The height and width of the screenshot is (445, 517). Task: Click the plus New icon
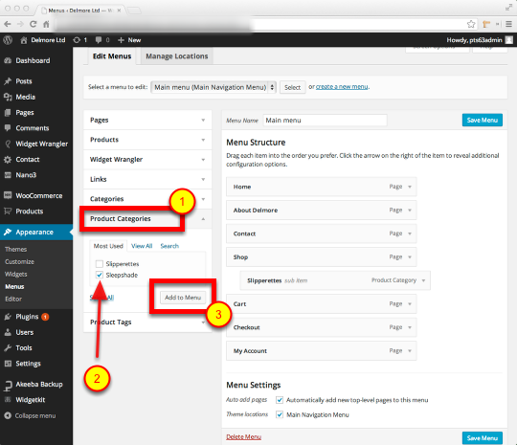(121, 40)
